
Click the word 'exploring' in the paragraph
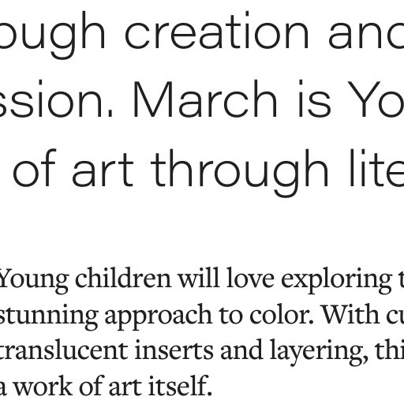pos(337,281)
